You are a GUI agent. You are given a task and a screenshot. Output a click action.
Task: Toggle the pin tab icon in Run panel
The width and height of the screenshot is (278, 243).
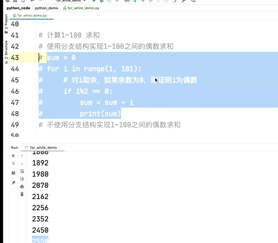13,183
